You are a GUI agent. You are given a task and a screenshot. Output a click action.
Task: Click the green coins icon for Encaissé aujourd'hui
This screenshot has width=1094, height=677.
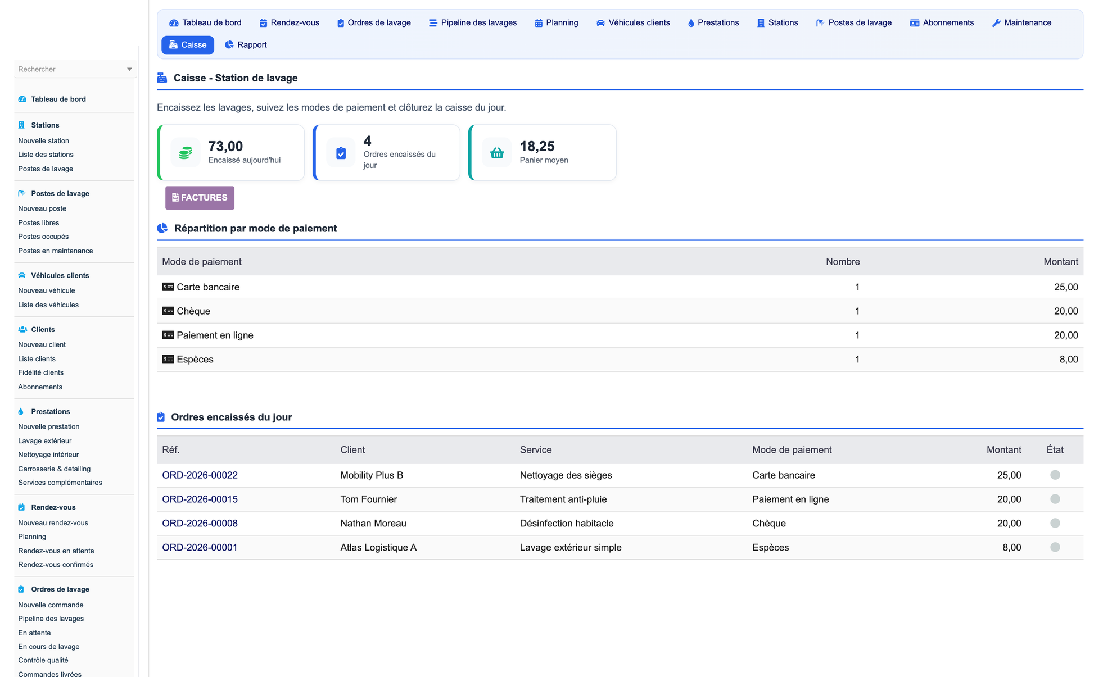[x=186, y=153]
